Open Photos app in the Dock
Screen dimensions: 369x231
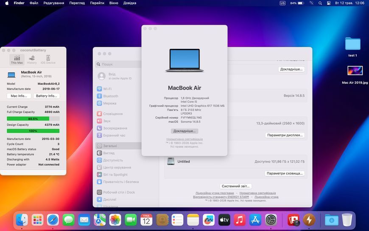pos(115,220)
